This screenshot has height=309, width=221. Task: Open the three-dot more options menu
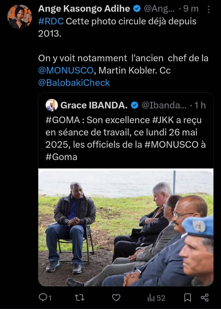pos(209,9)
